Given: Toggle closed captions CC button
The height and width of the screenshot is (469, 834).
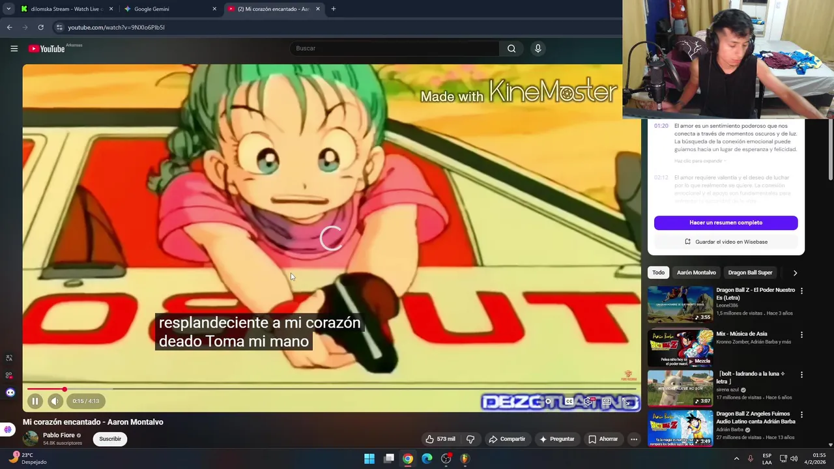Looking at the screenshot, I should [569, 401].
